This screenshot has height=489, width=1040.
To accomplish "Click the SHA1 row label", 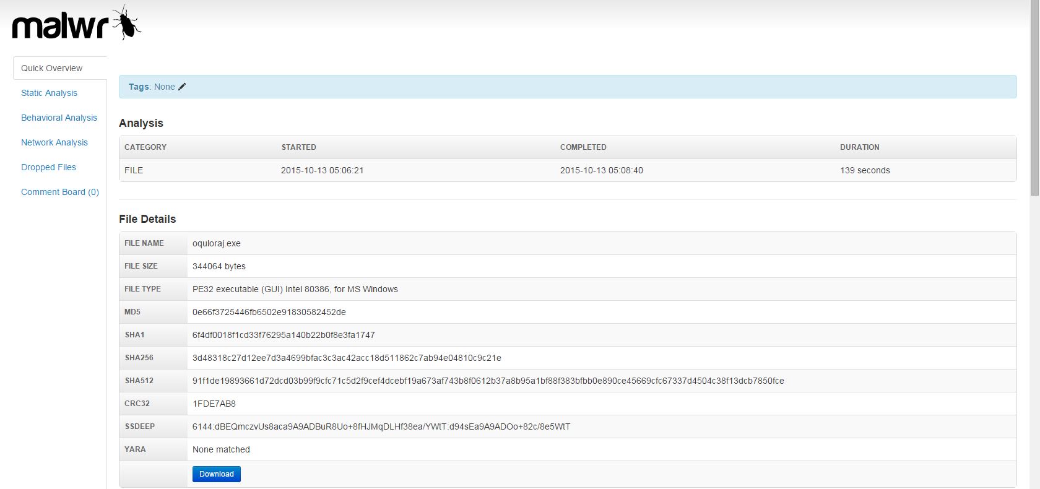I will 135,335.
